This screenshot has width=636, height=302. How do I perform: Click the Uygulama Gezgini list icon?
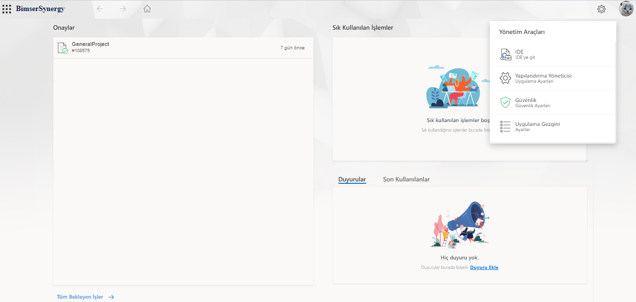pyautogui.click(x=505, y=126)
